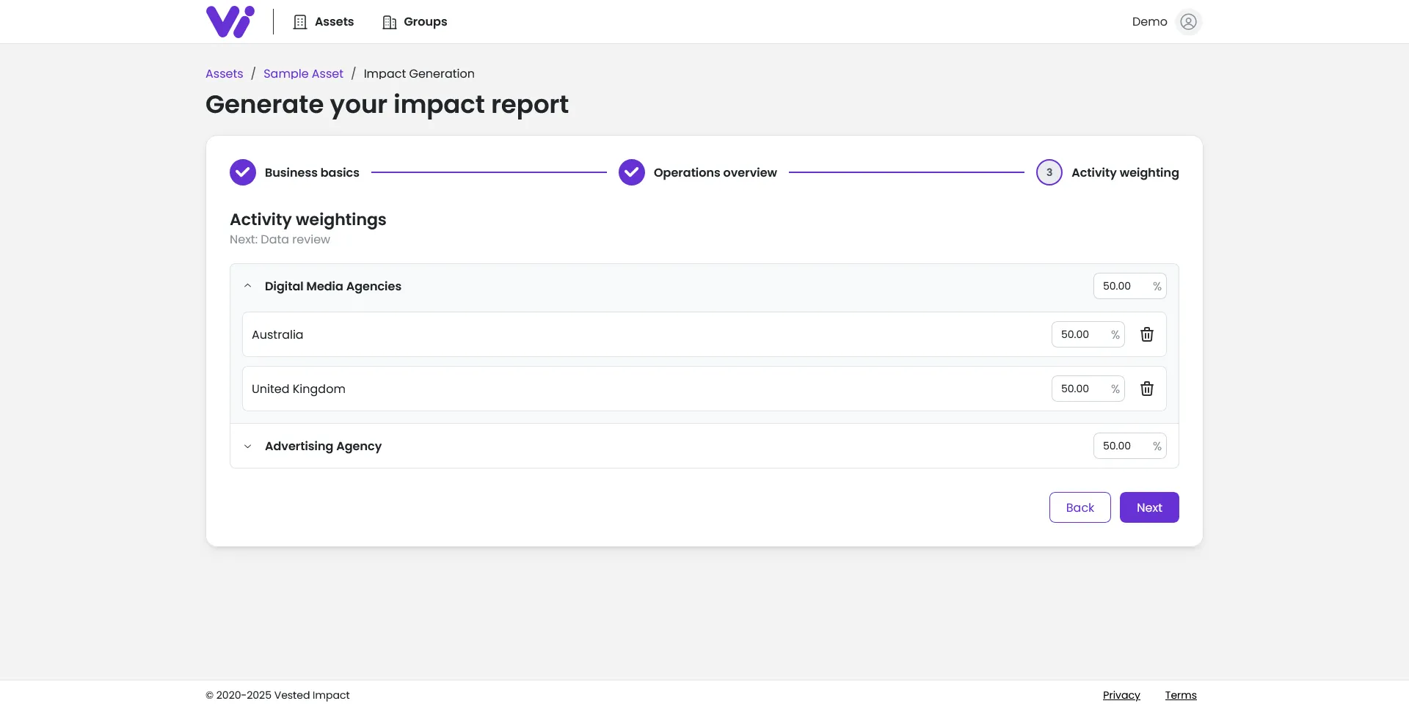Open the Sample Asset breadcrumb link
This screenshot has height=709, width=1409.
click(x=303, y=73)
